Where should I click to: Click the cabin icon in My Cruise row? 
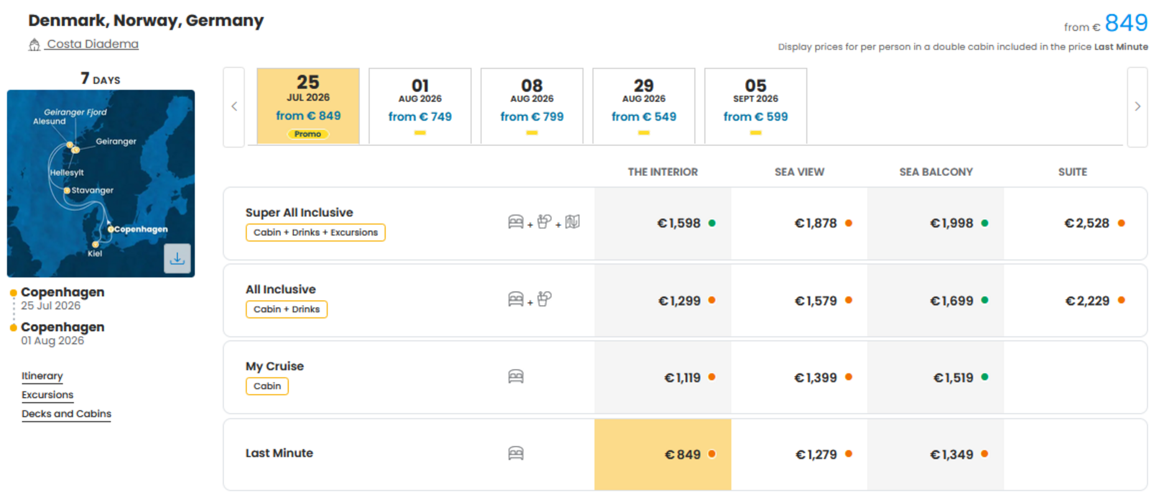tap(515, 376)
